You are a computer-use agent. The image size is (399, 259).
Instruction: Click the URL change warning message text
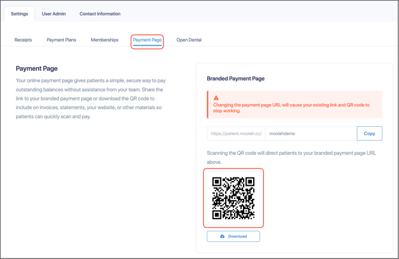tap(291, 108)
